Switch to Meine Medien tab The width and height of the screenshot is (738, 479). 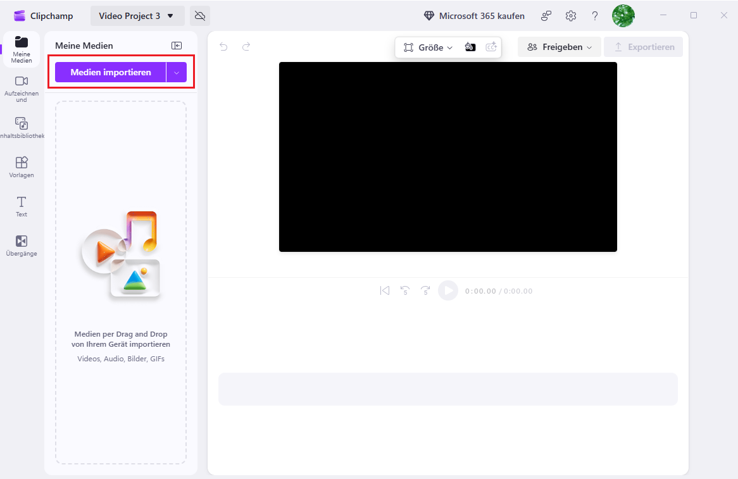pos(22,48)
